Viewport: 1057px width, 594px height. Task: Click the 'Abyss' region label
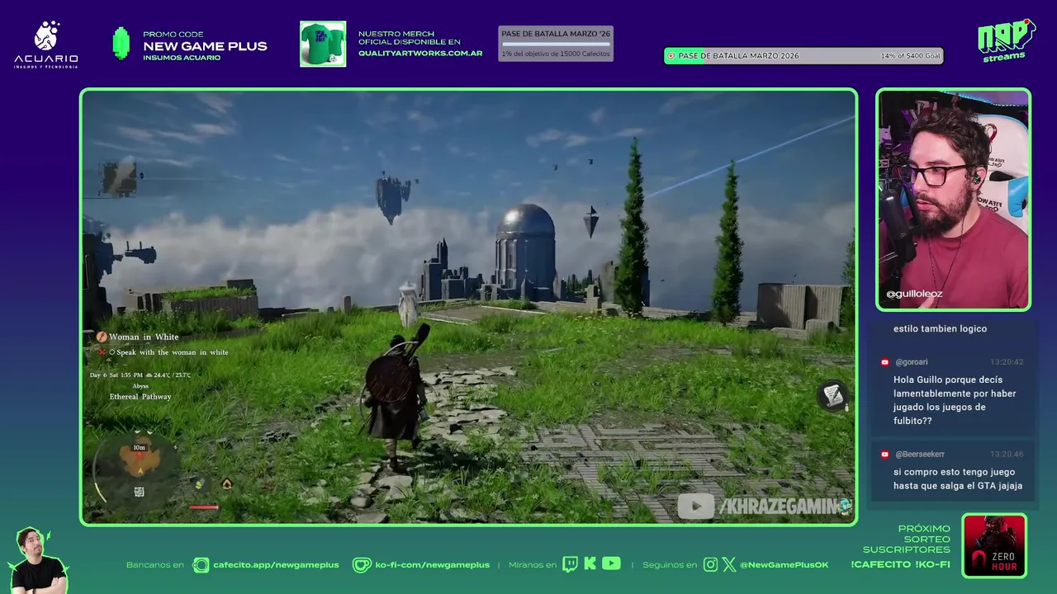[x=140, y=386]
